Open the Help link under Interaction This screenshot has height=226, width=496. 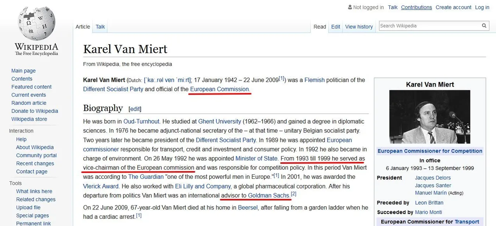coord(21,139)
